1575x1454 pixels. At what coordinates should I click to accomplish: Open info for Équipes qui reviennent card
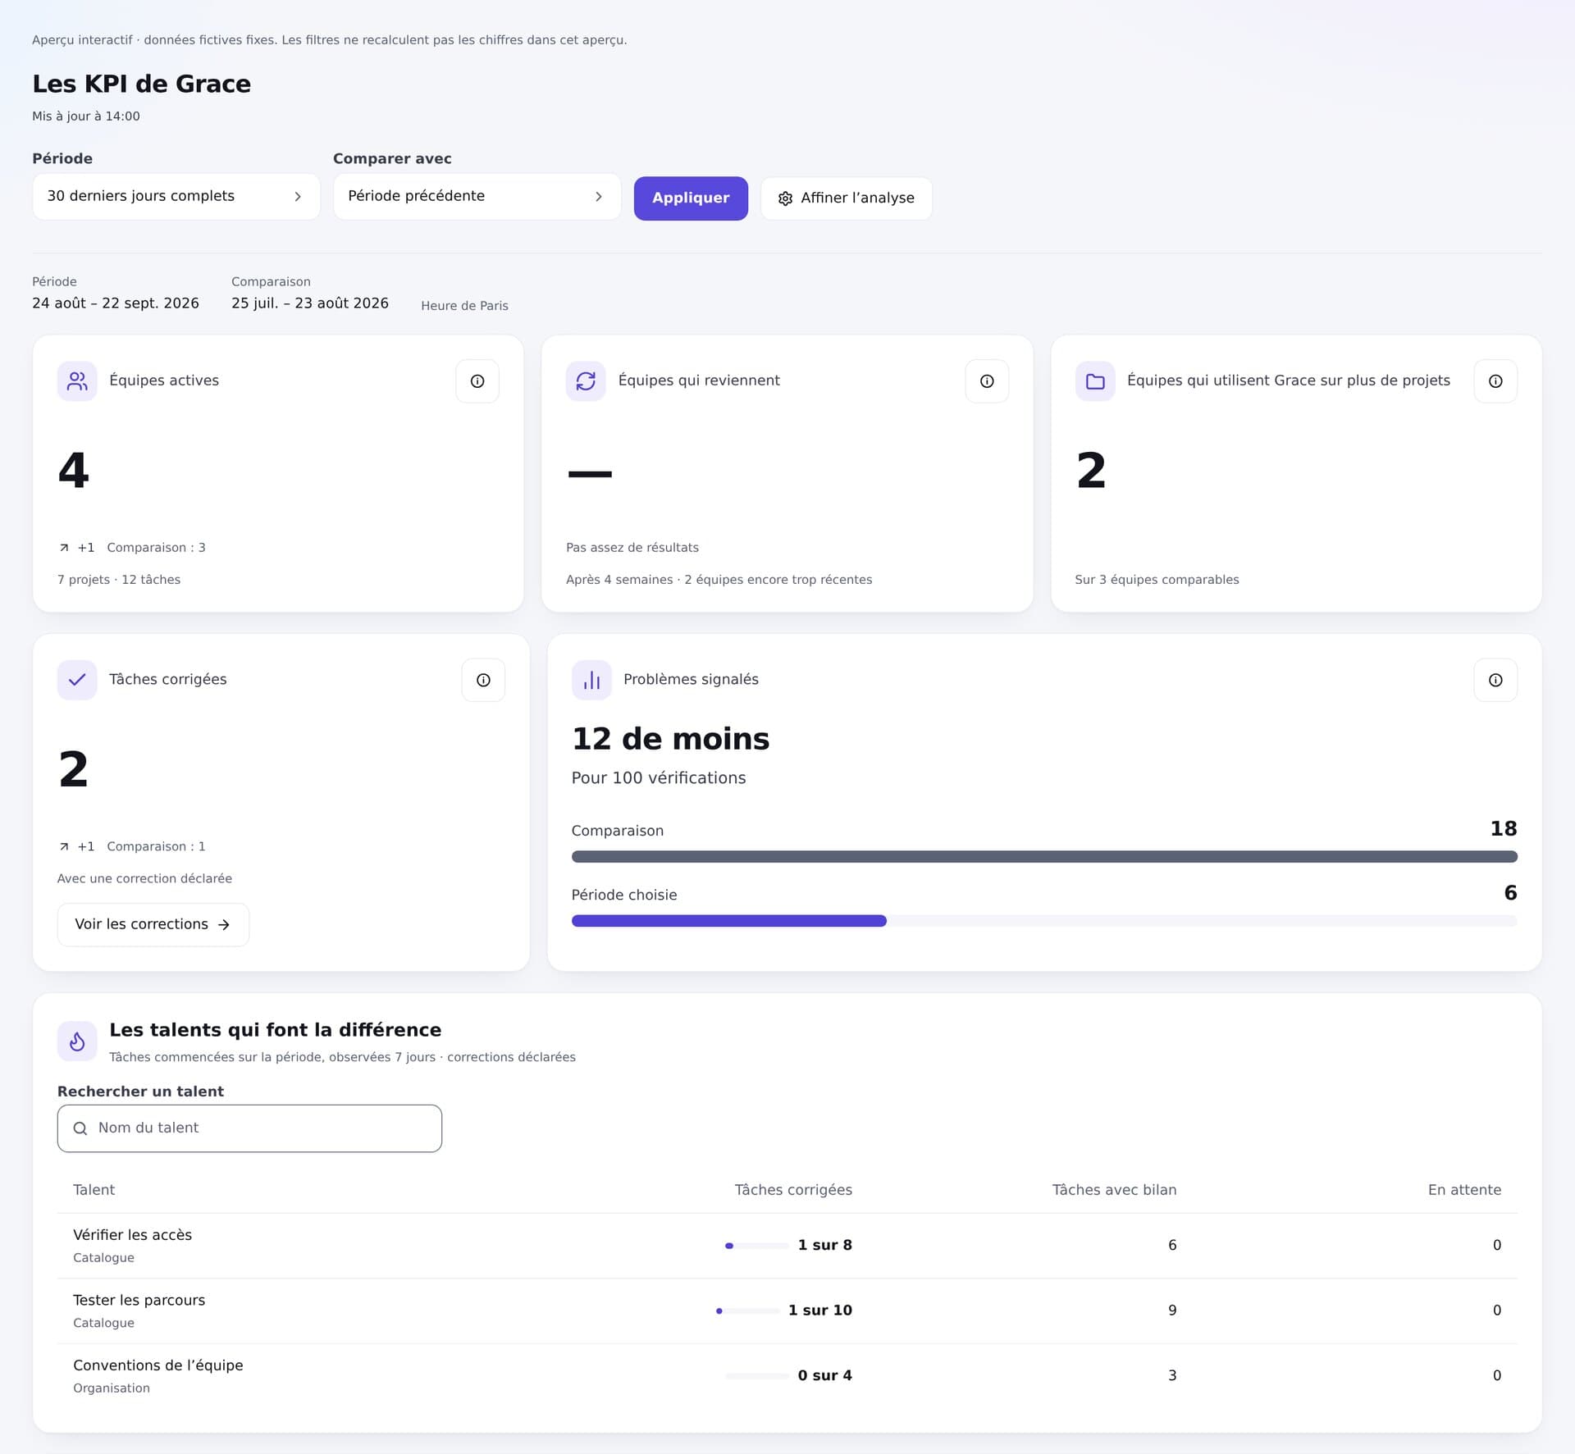987,381
